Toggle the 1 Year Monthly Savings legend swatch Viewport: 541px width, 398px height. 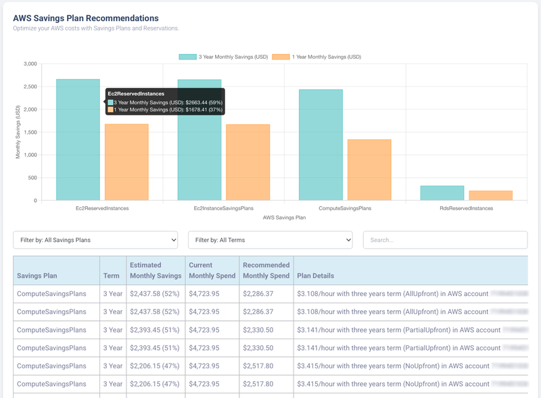click(x=281, y=57)
